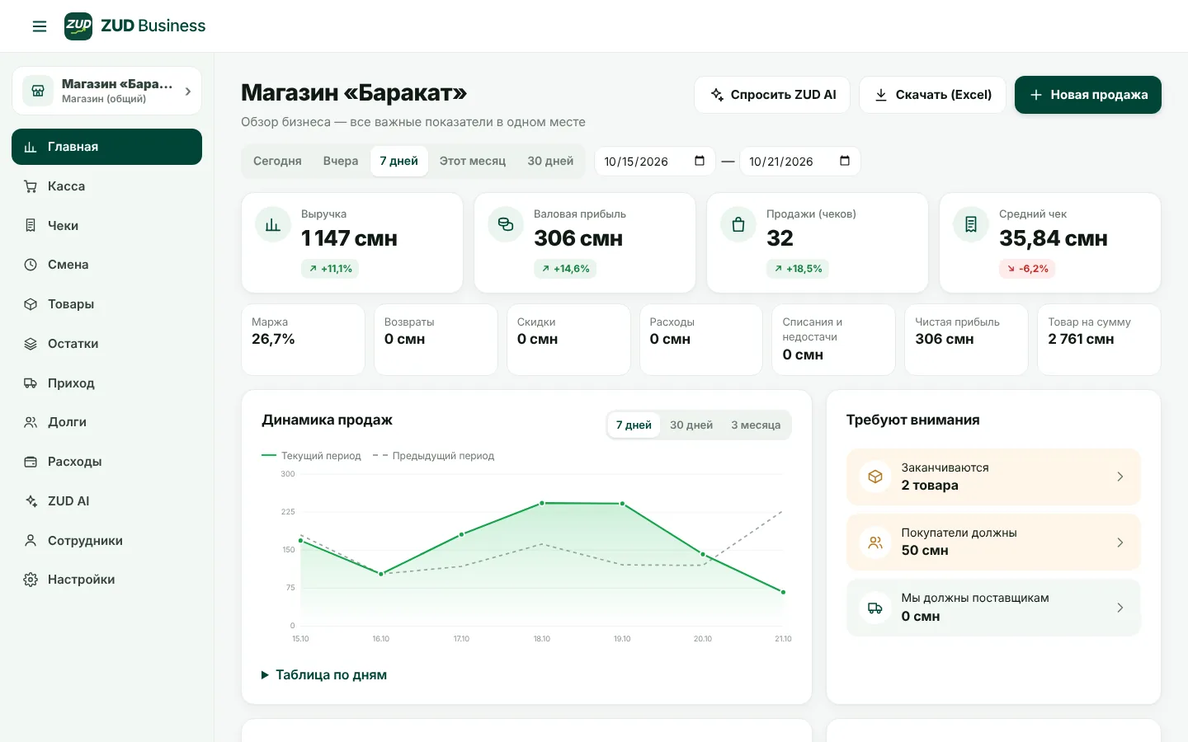Click the Новая продажа button
The width and height of the screenshot is (1188, 742).
[1088, 95]
